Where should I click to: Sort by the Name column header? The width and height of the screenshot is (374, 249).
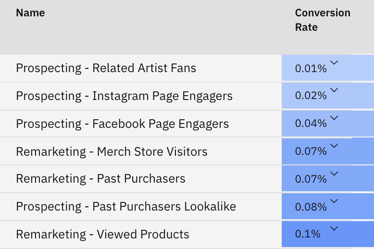30,13
